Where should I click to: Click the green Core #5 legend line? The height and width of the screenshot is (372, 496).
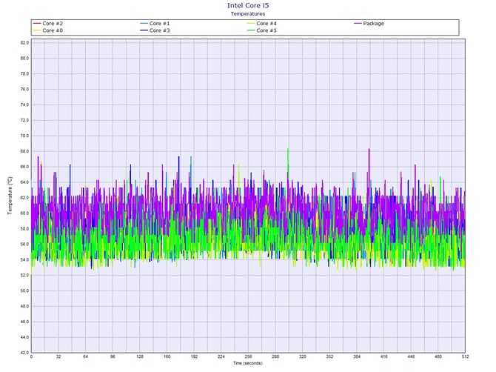[x=251, y=30]
